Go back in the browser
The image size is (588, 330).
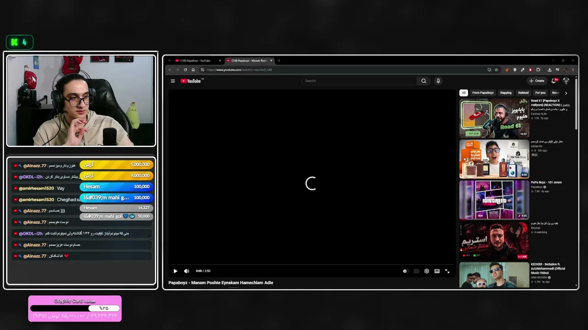click(x=170, y=70)
